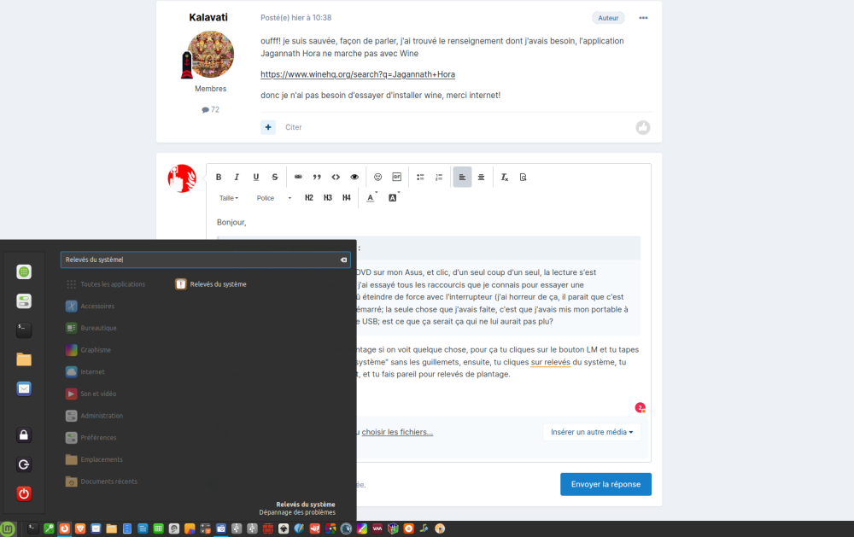Insert a bulleted list
Screen dimensions: 854x537
coord(419,177)
